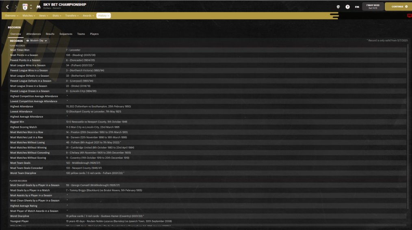The height and width of the screenshot is (230, 412).
Task: Click Coventry matches without scoring record
Action: click(98, 158)
